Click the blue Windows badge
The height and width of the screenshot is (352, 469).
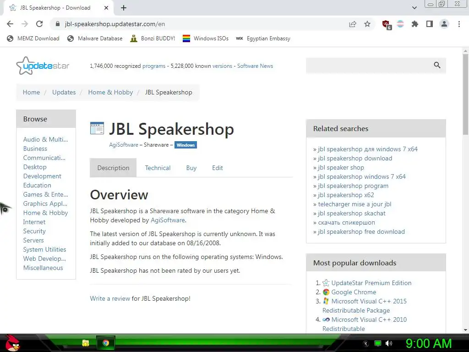point(186,145)
